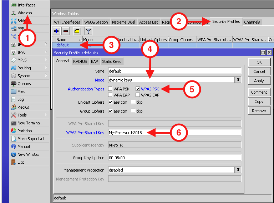Open the Manual help icon
The width and height of the screenshot is (274, 203).
coord(14,147)
